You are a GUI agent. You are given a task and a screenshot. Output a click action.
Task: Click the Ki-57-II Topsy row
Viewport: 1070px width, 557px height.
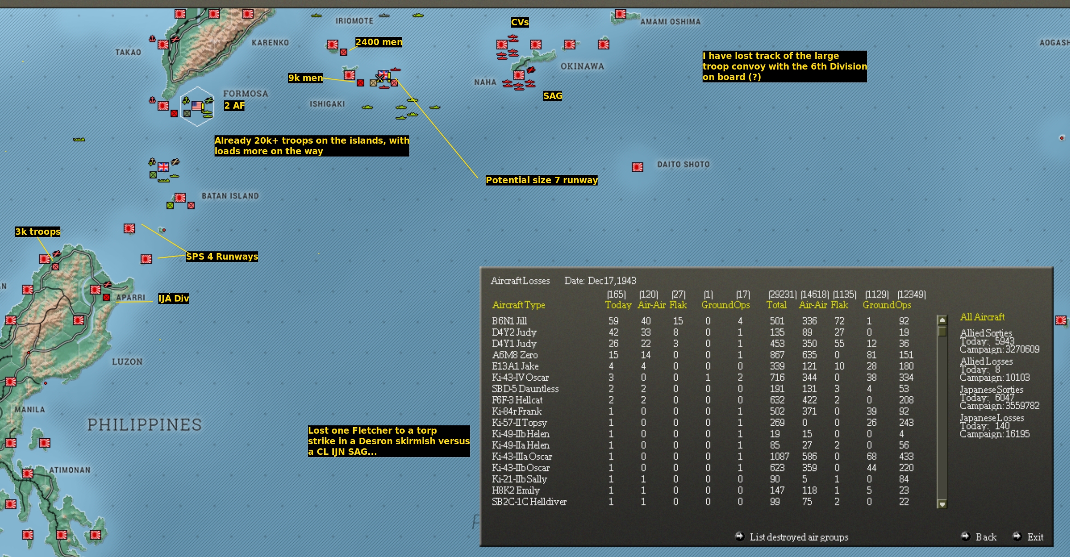coord(703,422)
